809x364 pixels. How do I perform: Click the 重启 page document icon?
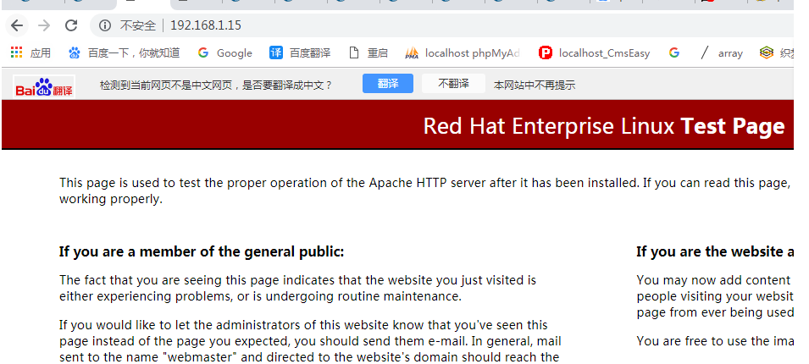click(x=354, y=52)
